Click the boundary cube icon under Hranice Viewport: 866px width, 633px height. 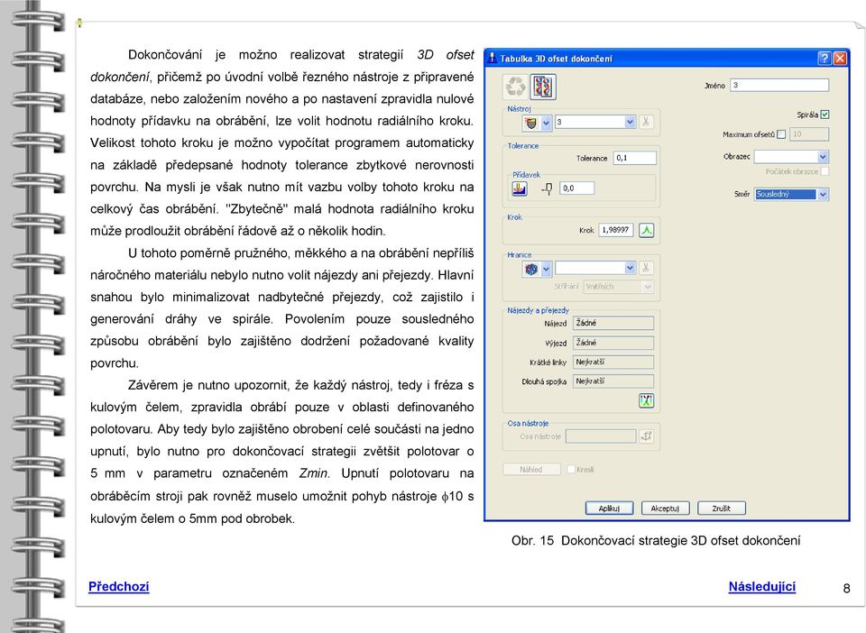pos(530,269)
